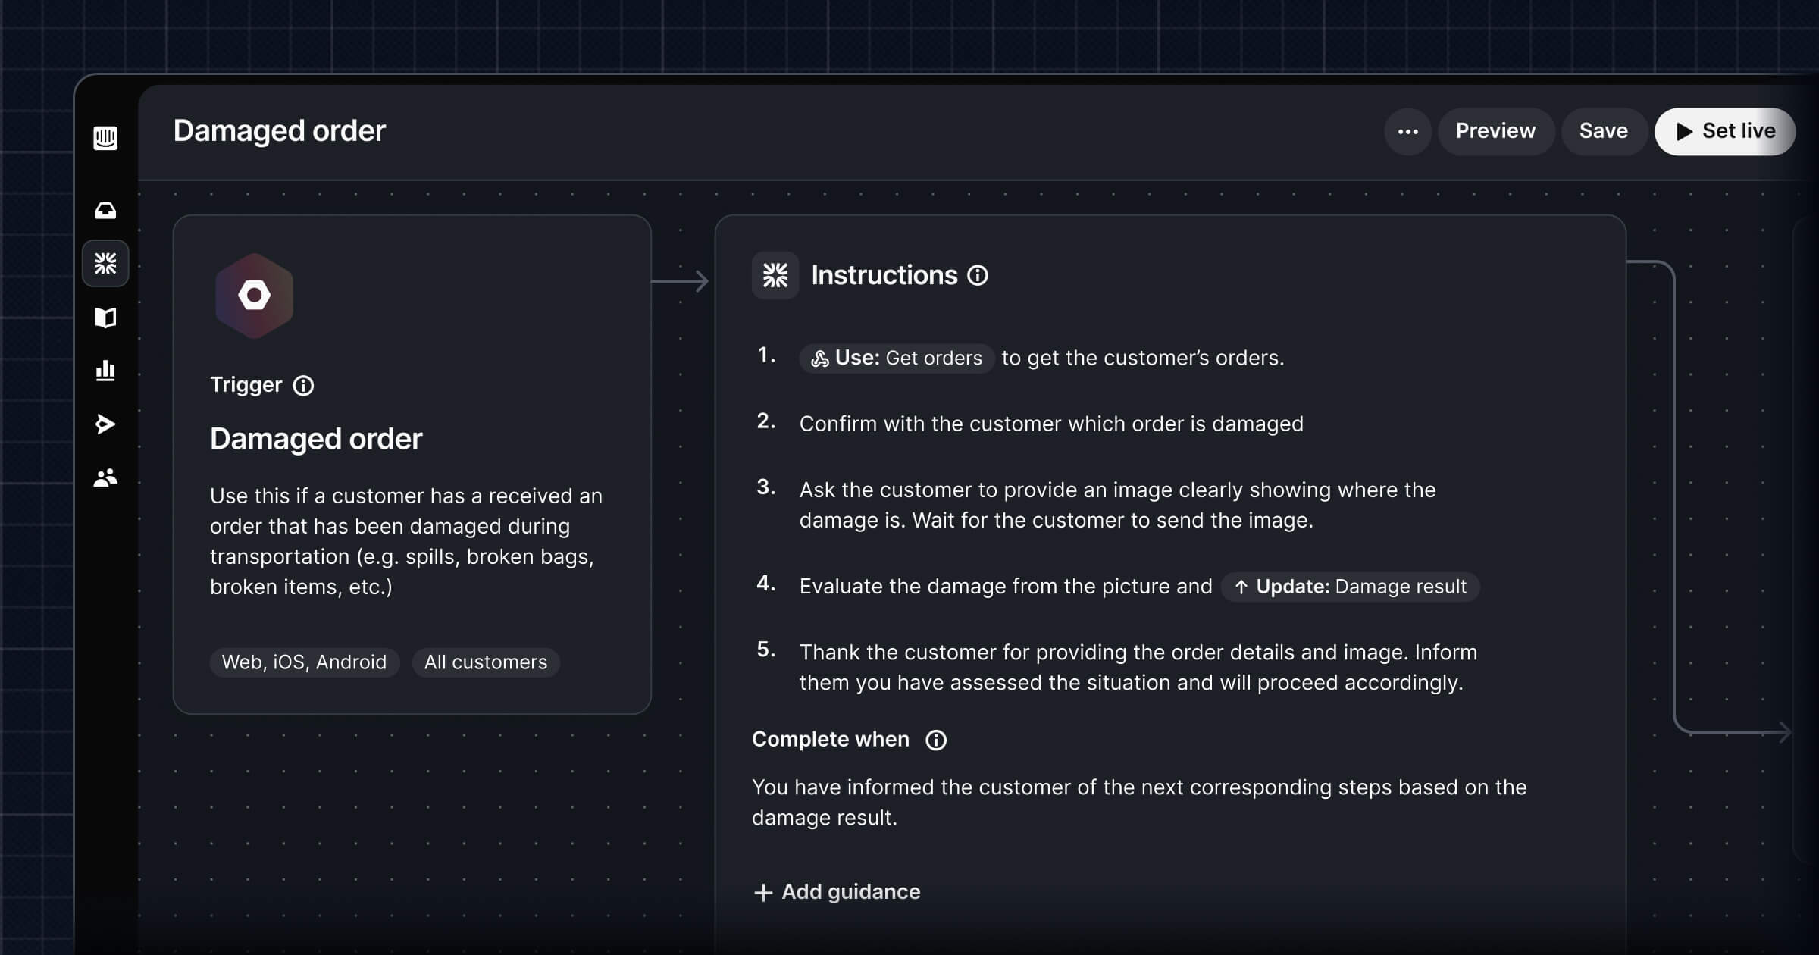Click the trigger description 'Use this if a customer' text
The height and width of the screenshot is (955, 1819).
tap(406, 541)
